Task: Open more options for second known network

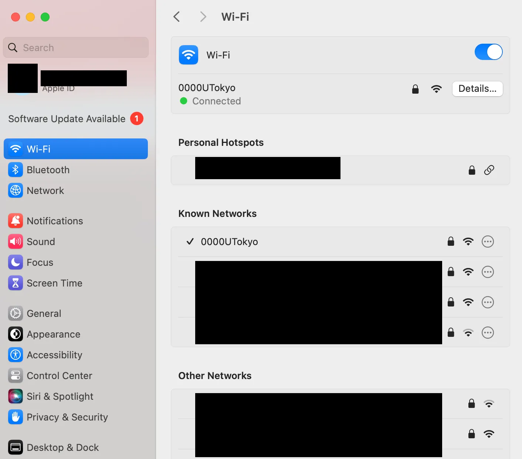Action: pyautogui.click(x=488, y=272)
